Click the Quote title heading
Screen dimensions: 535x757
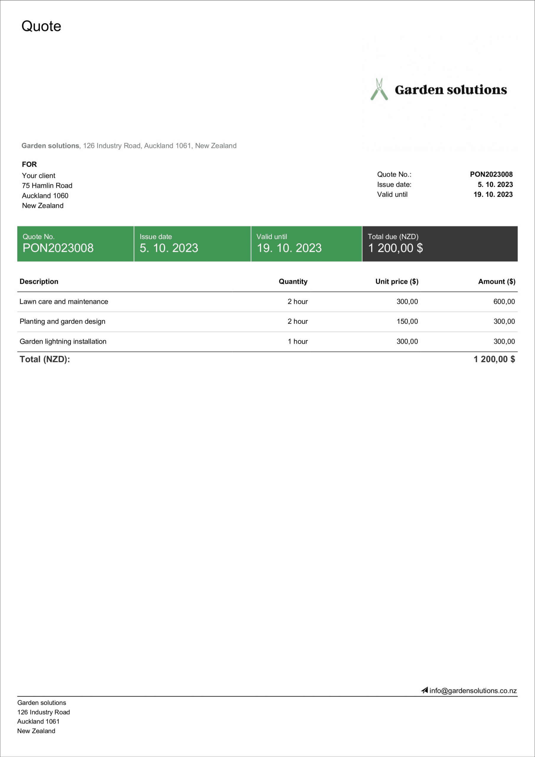coord(41,26)
